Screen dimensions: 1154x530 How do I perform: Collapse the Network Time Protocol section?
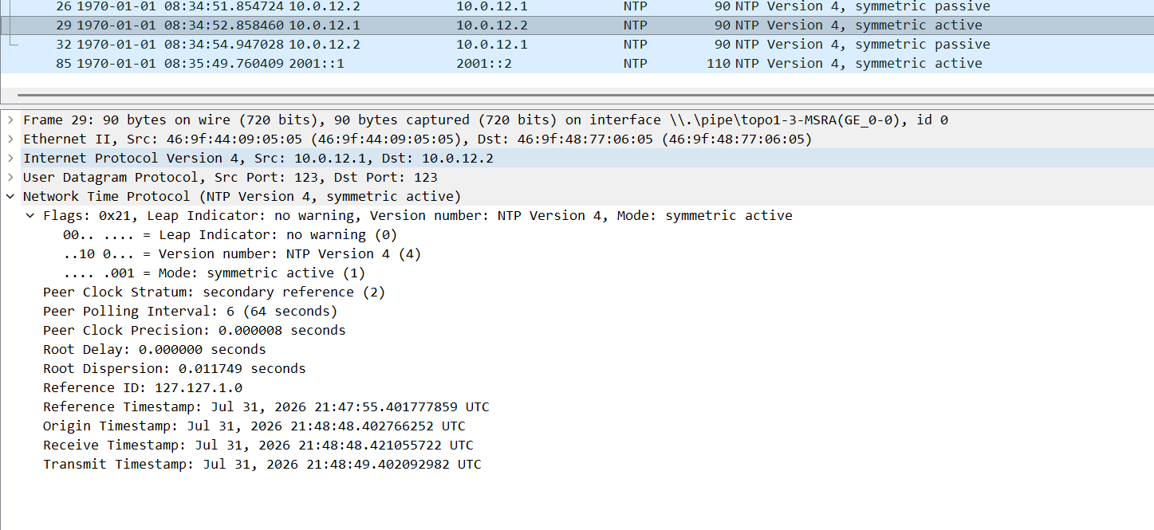tap(10, 197)
